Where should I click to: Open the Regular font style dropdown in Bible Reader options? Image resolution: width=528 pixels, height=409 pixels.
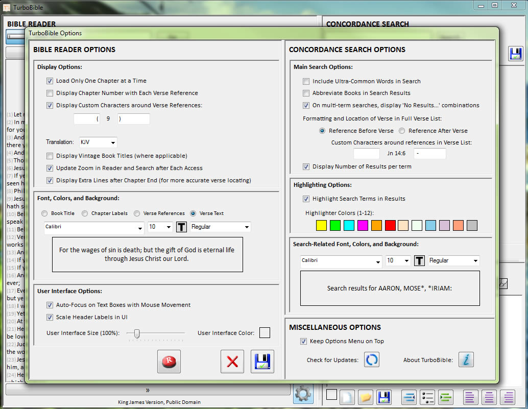pyautogui.click(x=220, y=227)
